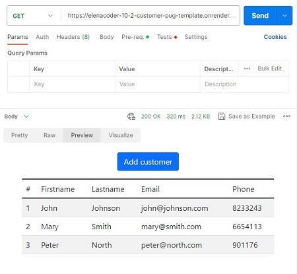This screenshot has height=274, width=297.
Task: Click the Query Params heading
Action: pos(27,53)
